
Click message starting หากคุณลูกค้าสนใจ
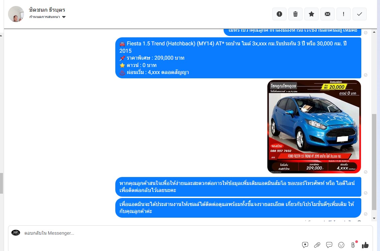coord(238,187)
